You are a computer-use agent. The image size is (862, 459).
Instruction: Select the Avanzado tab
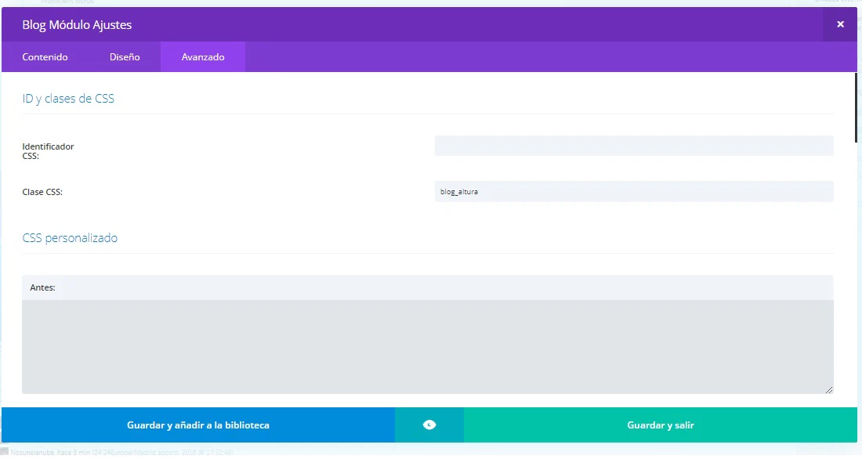coord(203,57)
